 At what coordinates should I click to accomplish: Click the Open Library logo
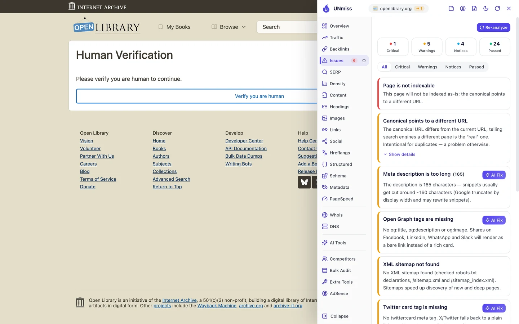click(x=107, y=26)
